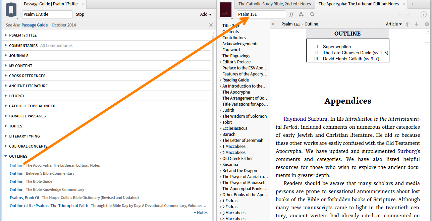Select The Apocrypha in the contents list
Viewport: 432px width, 221px height.
coord(236,92)
